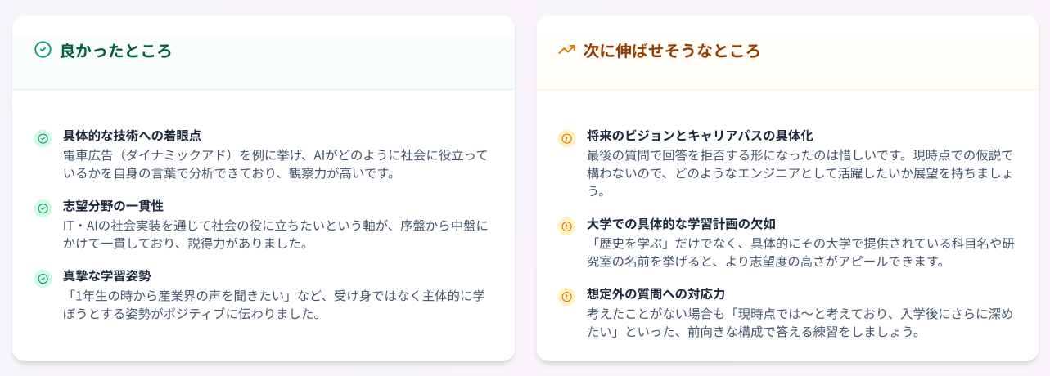The height and width of the screenshot is (376, 1050).
Task: Click the feedback text starting 最後の質問で回答を拒否
Action: click(799, 172)
